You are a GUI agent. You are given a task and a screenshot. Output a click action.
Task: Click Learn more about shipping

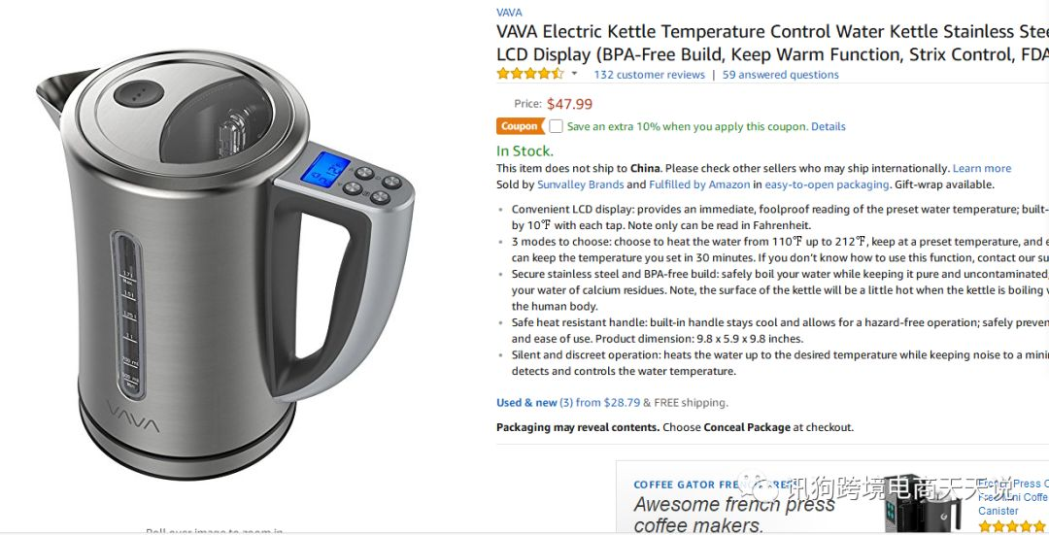pyautogui.click(x=981, y=169)
